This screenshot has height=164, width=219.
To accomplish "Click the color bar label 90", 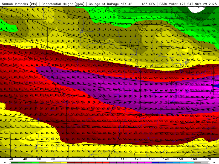I will 95,159.
